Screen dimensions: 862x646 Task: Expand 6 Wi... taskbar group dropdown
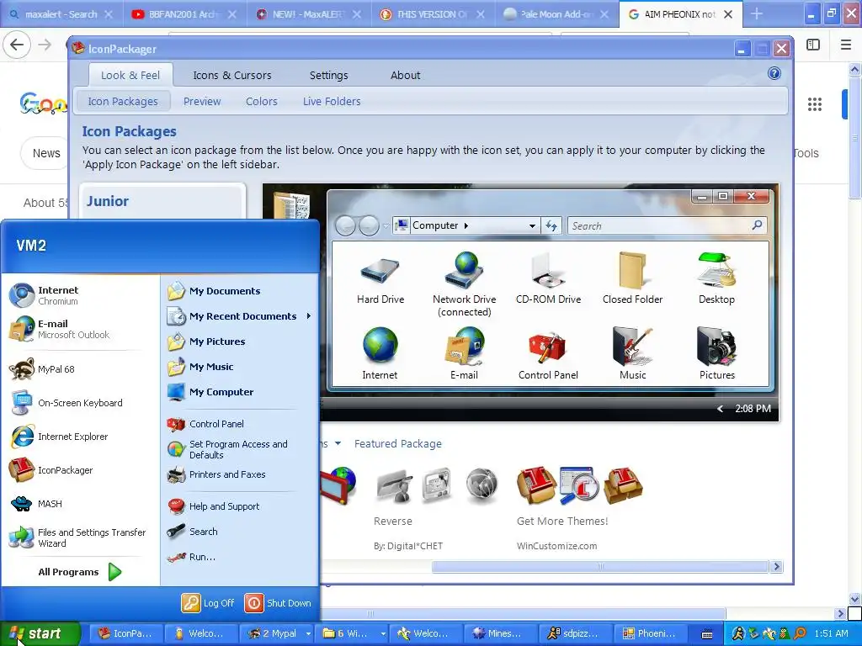click(x=383, y=633)
